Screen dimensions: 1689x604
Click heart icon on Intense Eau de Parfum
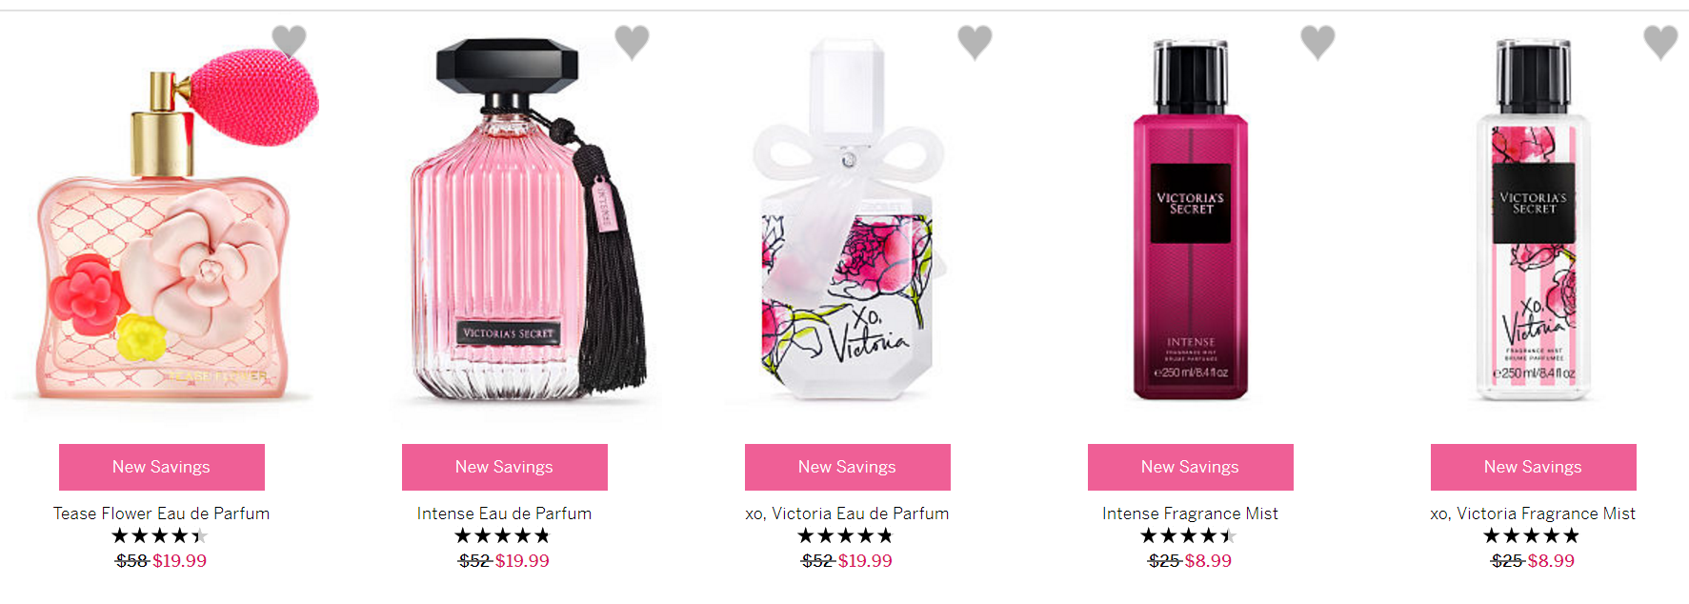tap(632, 42)
